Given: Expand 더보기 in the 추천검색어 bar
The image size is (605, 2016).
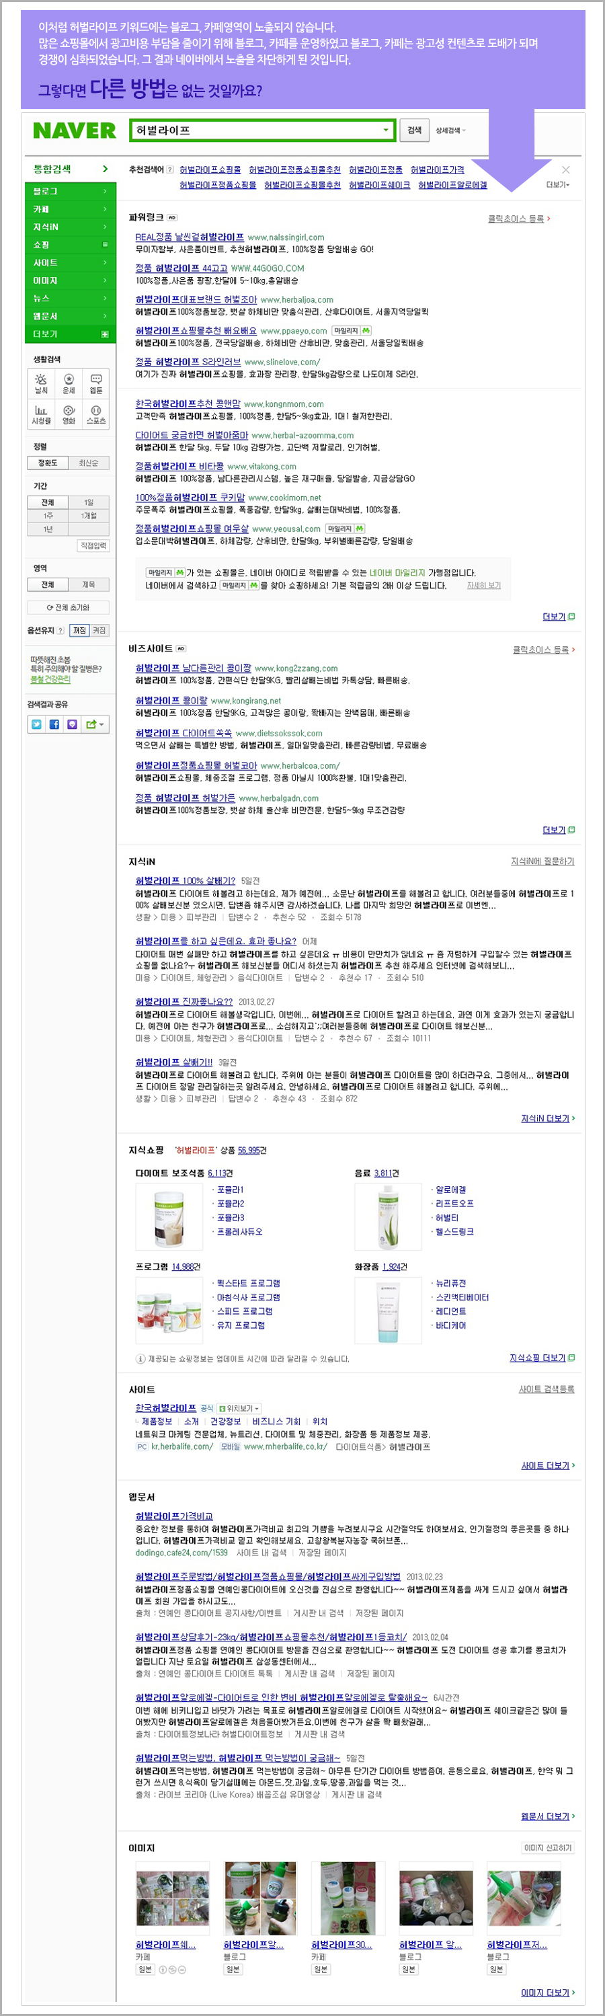Looking at the screenshot, I should point(557,186).
